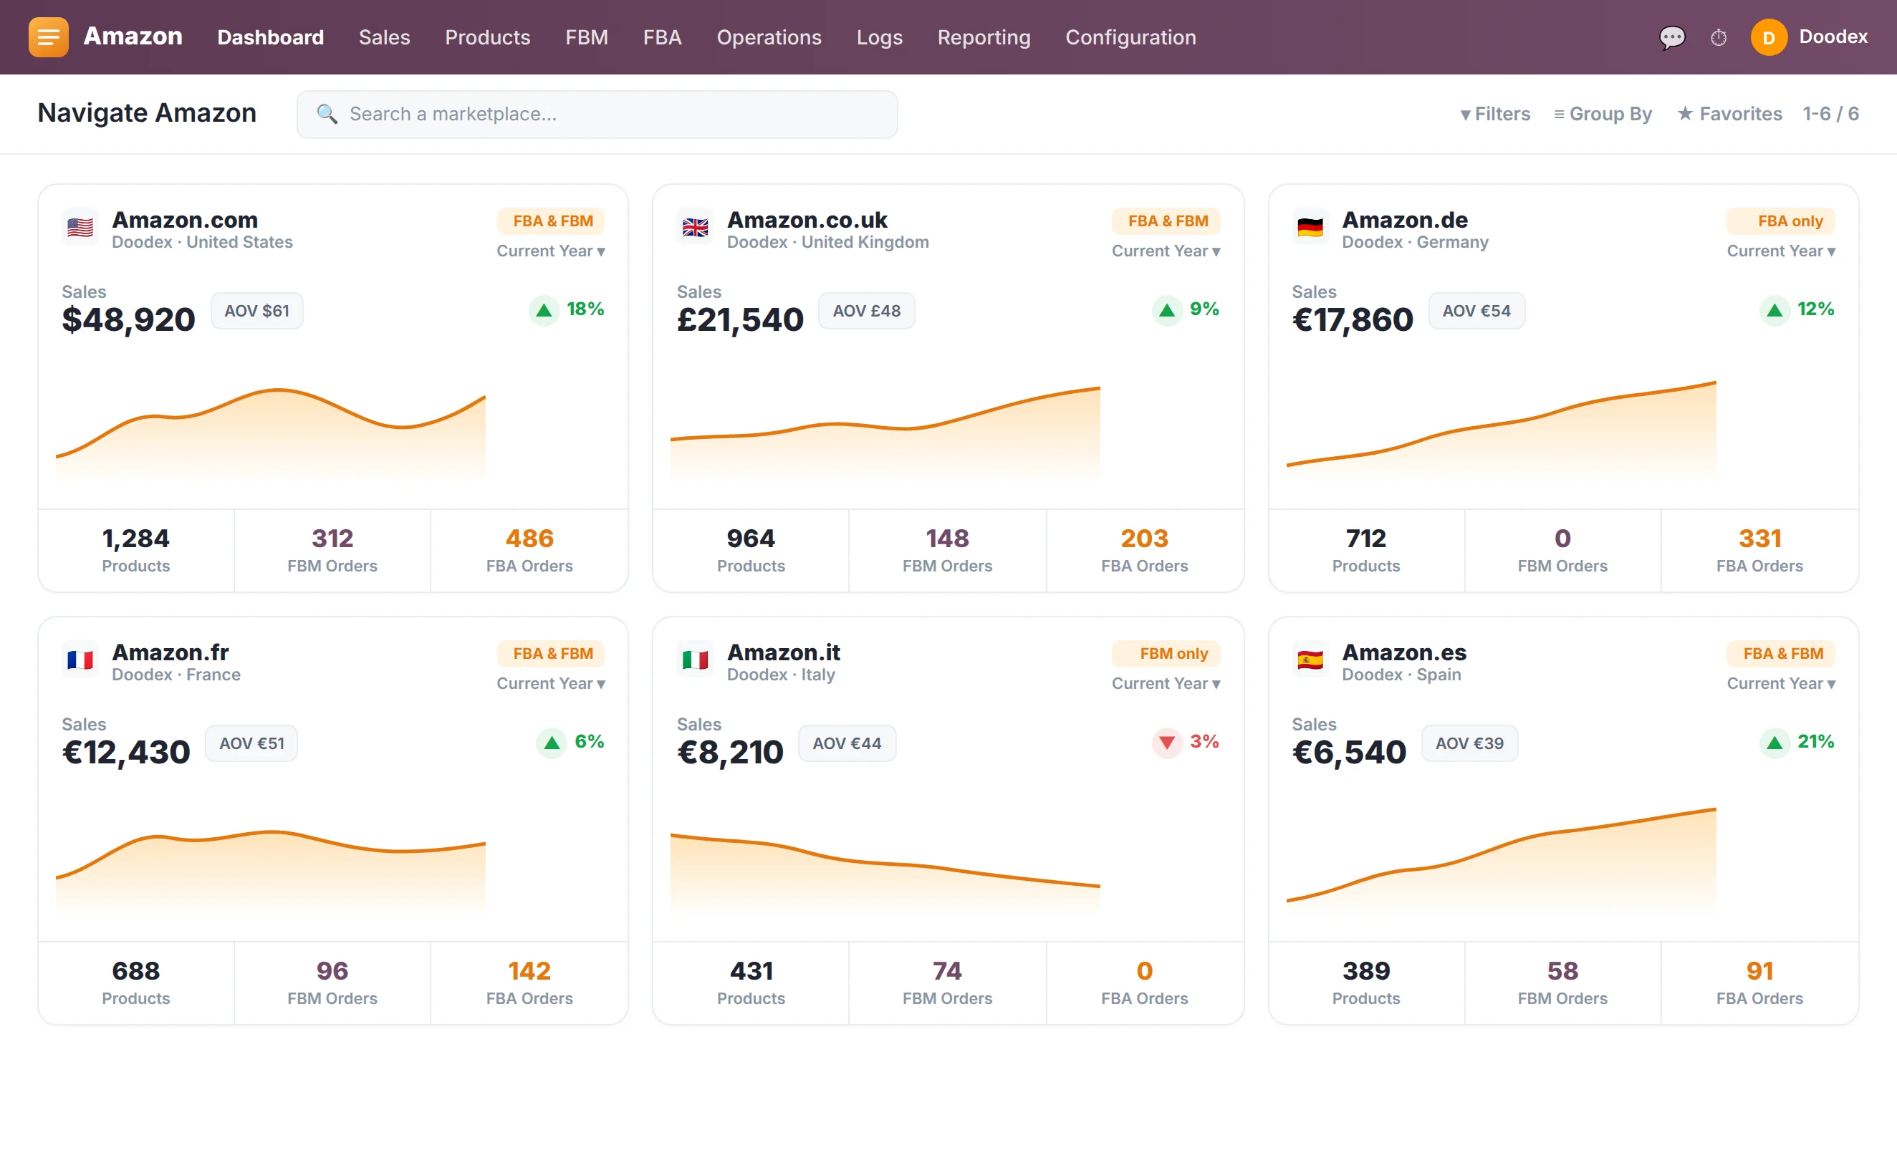This screenshot has height=1163, width=1897.
Task: Click the Doodex user avatar
Action: [x=1769, y=37]
